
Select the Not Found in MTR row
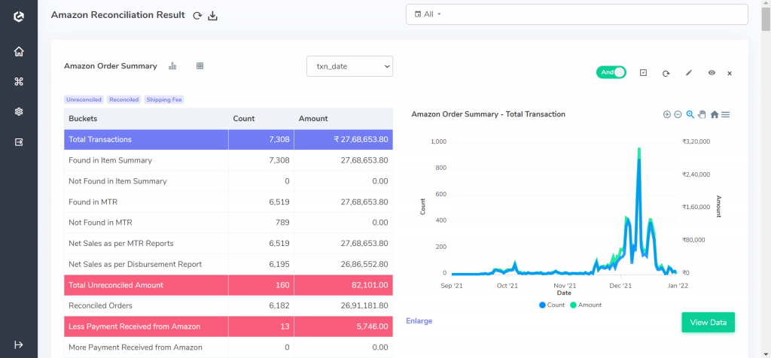pyautogui.click(x=228, y=223)
